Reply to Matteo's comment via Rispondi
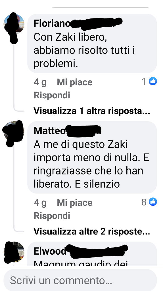Screen dimensions: 163x291 (52, 216)
